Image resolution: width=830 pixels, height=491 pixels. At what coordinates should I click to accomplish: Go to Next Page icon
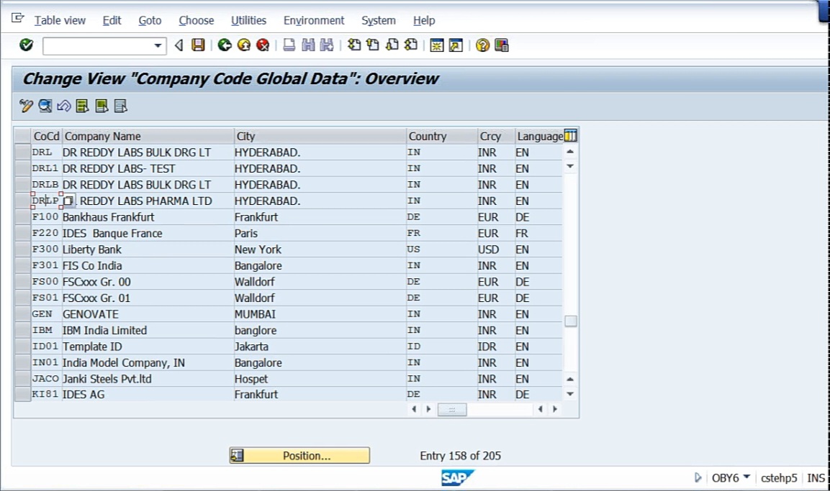click(392, 45)
